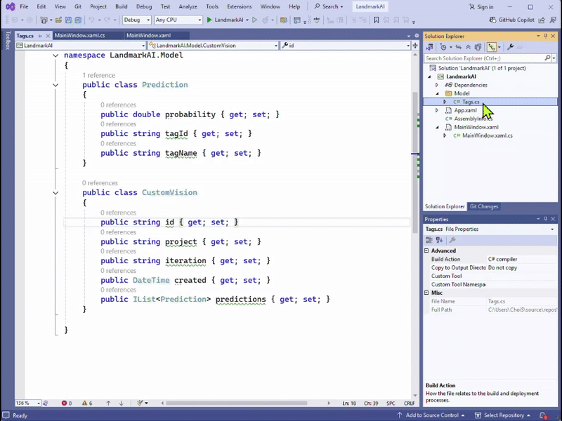The image size is (562, 421).
Task: Click the New Project toolbar icon
Action: pyautogui.click(x=44, y=20)
